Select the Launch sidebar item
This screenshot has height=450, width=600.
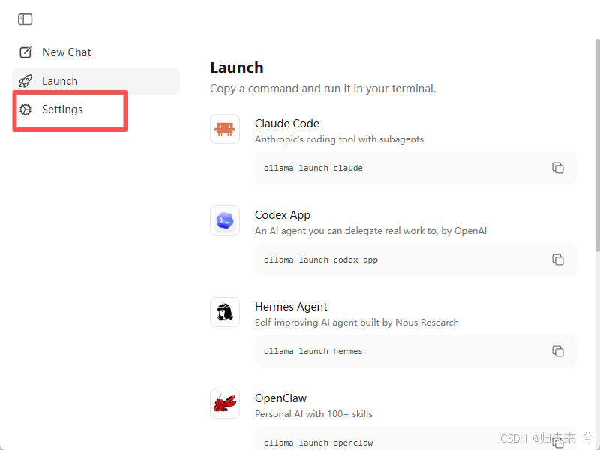[96, 81]
